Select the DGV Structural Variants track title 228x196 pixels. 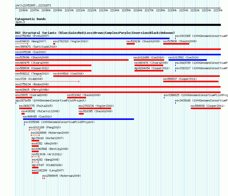coord(95,33)
